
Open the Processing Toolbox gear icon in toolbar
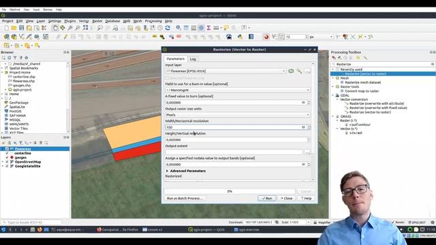coord(201,28)
